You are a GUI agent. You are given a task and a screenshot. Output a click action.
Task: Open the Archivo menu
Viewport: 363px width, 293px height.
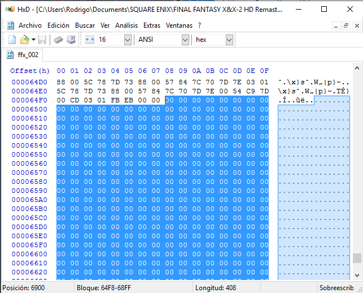click(30, 25)
